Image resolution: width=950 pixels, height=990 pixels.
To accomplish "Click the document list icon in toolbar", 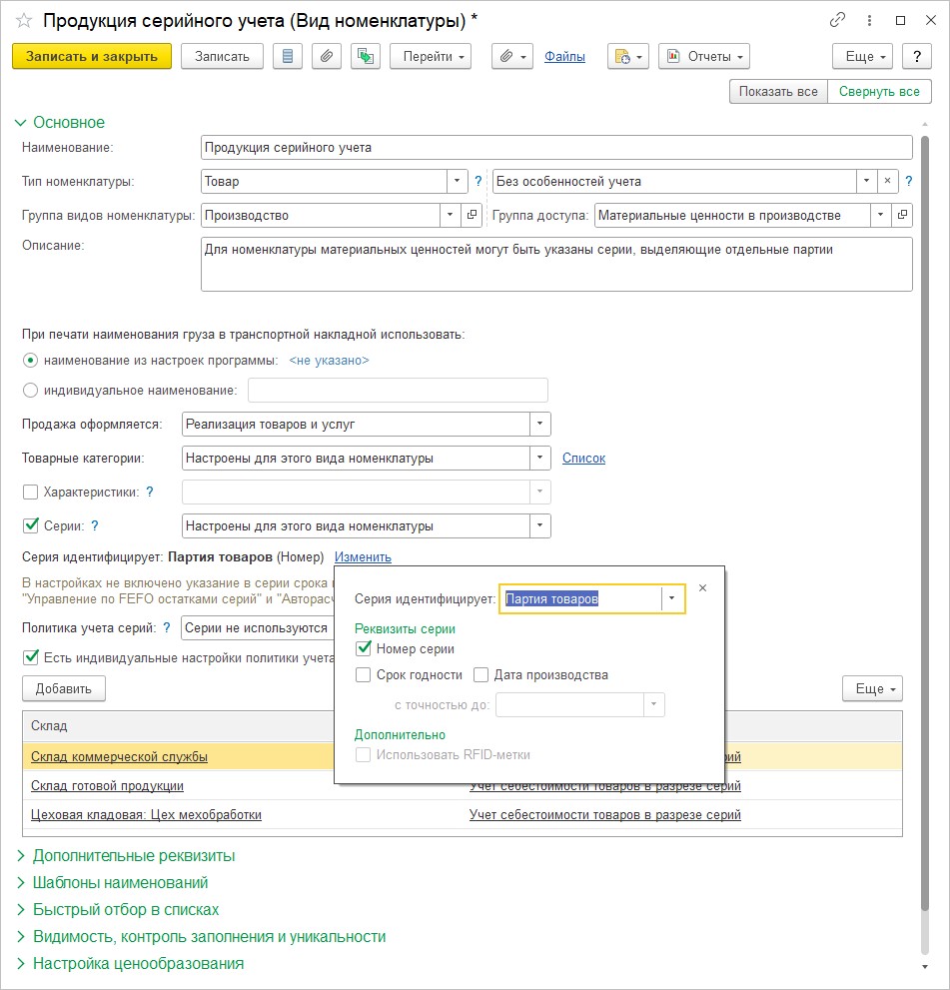I will pyautogui.click(x=288, y=57).
